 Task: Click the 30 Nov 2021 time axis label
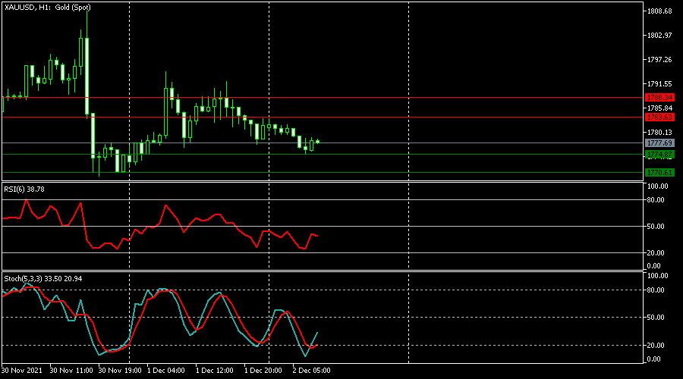coord(22,371)
